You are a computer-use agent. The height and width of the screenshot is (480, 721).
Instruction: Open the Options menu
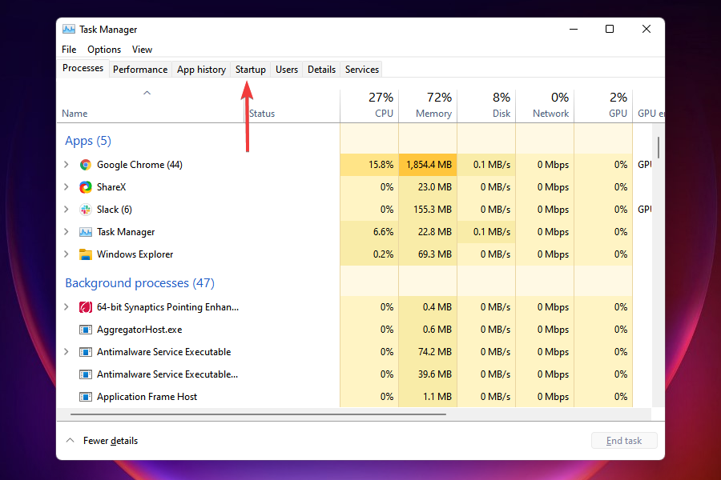click(x=104, y=50)
